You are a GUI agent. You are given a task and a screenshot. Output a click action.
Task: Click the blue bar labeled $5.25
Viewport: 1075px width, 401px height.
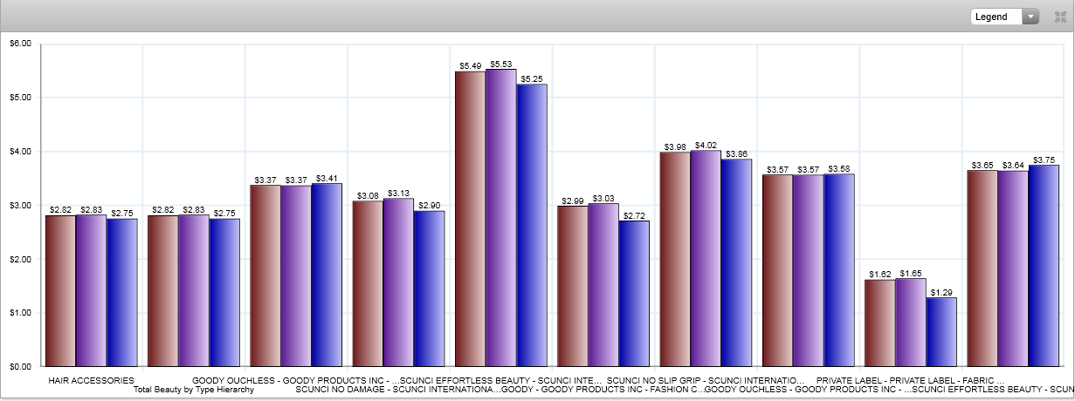point(532,225)
